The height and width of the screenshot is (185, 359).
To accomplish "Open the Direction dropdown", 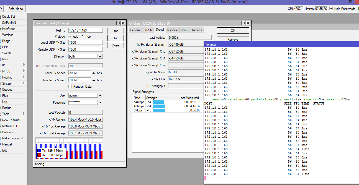I will click(x=100, y=56).
